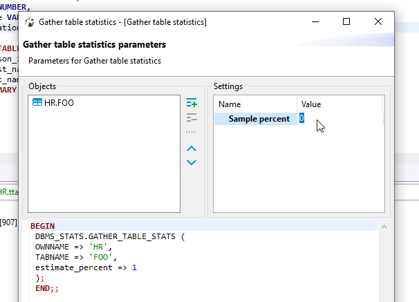This screenshot has height=302, width=419.
Task: Move object down with the chevron arrow
Action: click(x=192, y=162)
